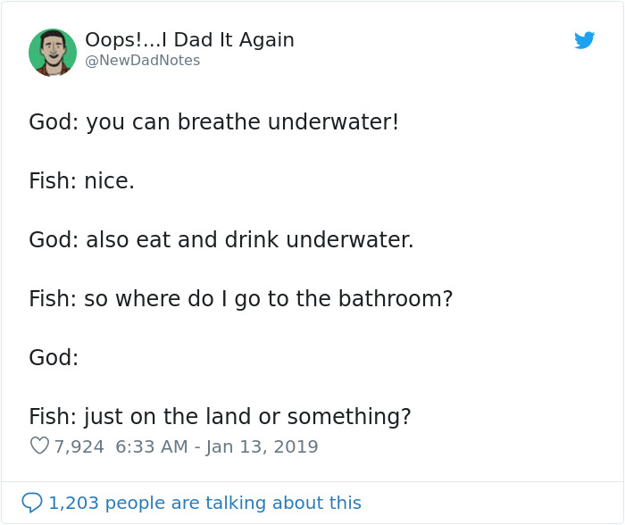This screenshot has height=525, width=625.
Task: Click the line asking about the bathroom
Action: [240, 299]
